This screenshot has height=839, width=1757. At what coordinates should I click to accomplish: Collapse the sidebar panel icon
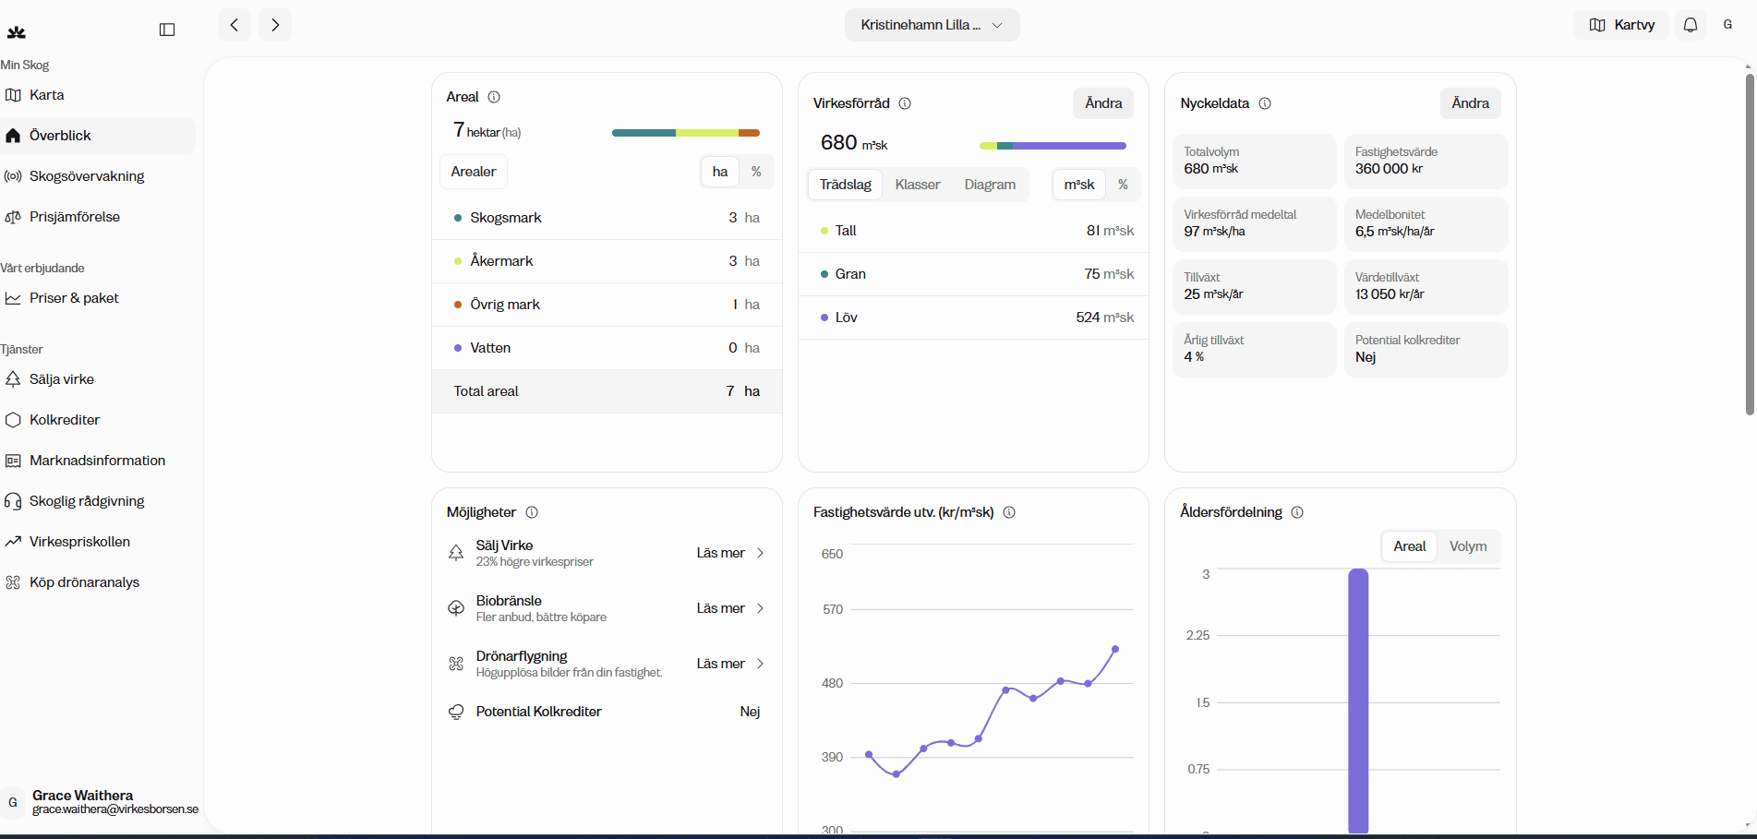point(167,30)
